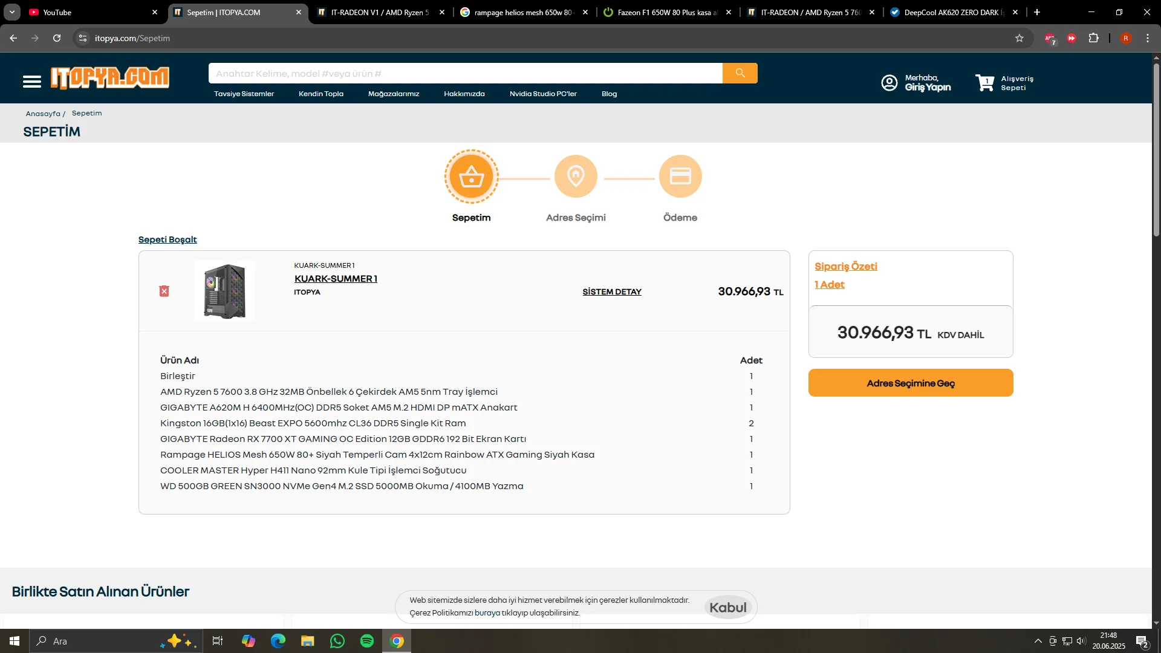
Task: Click the KUARK-SUMMER 1 case thumbnail
Action: (224, 291)
